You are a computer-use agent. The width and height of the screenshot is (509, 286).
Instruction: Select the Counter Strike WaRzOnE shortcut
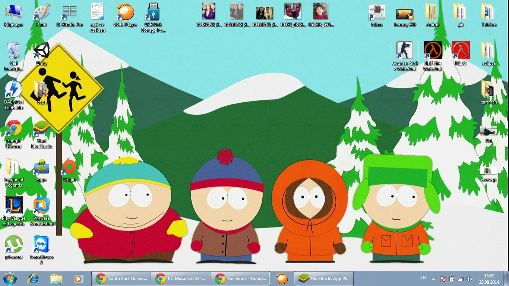(405, 57)
